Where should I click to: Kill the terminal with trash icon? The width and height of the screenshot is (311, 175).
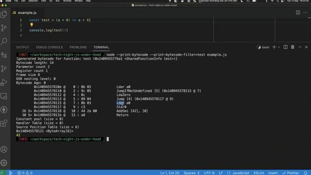tap(293, 47)
